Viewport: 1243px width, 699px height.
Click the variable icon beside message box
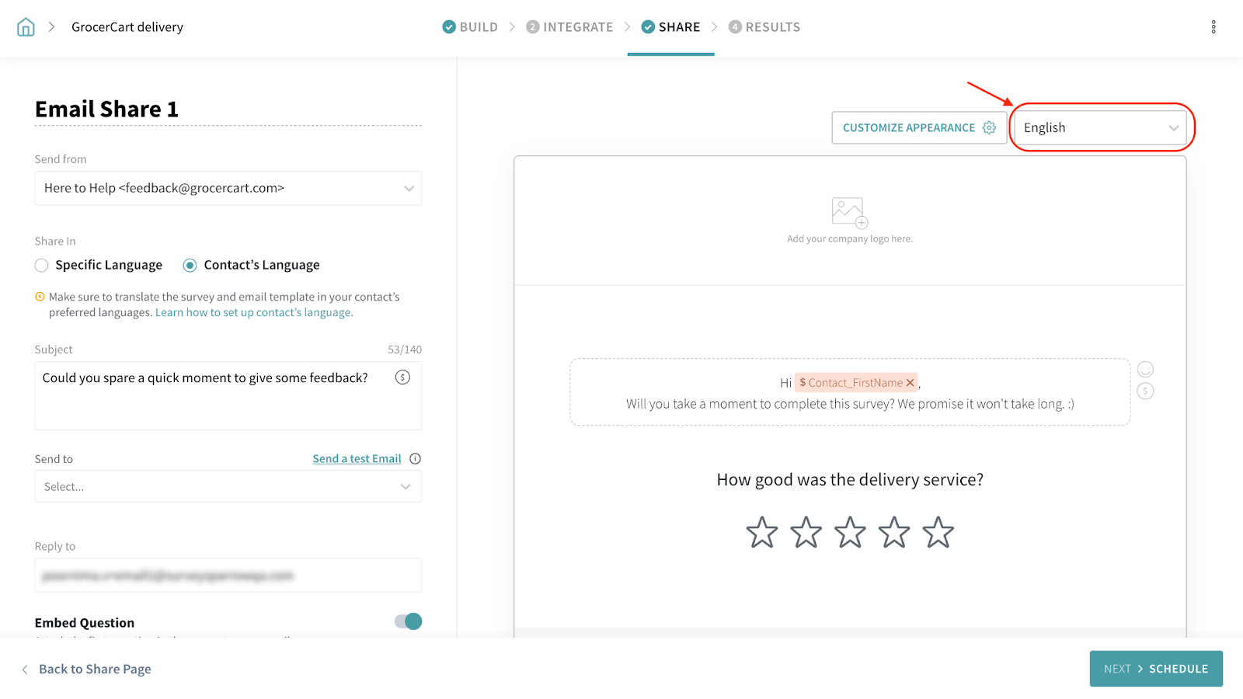point(1145,391)
